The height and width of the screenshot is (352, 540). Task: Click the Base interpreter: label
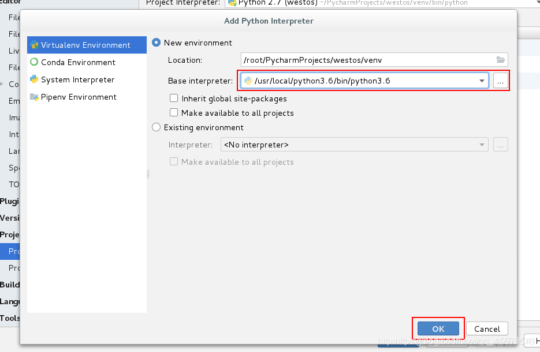coord(200,81)
